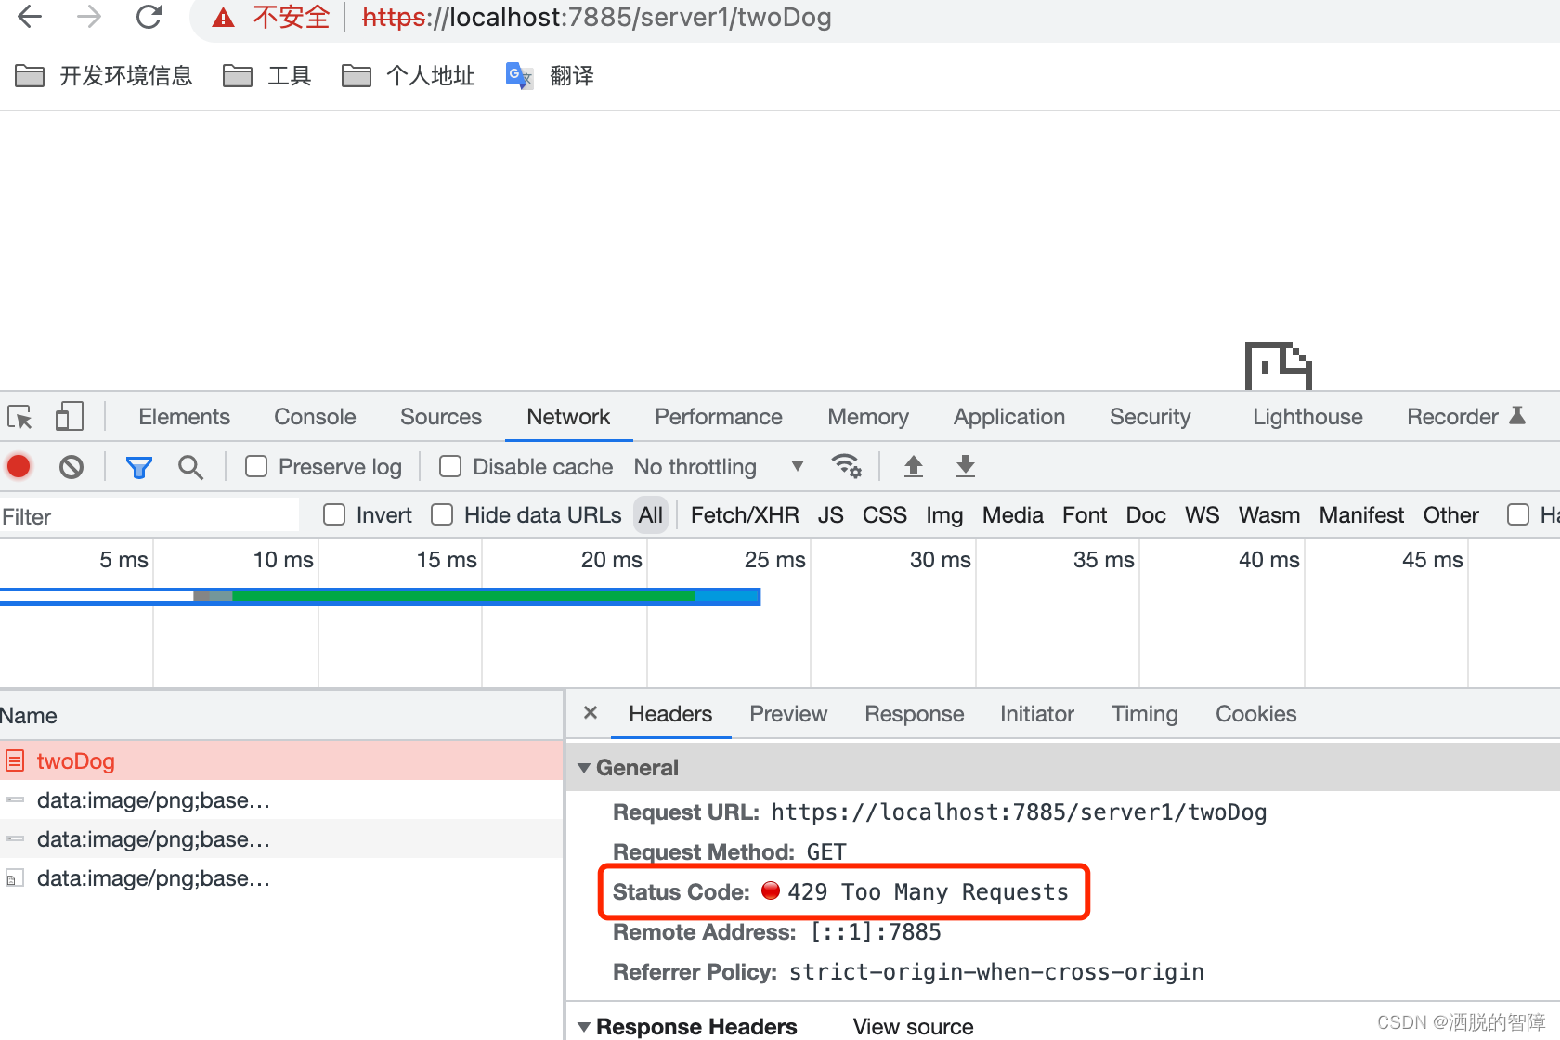Select the Cookies detail tab
Image resolution: width=1560 pixels, height=1040 pixels.
1256,713
